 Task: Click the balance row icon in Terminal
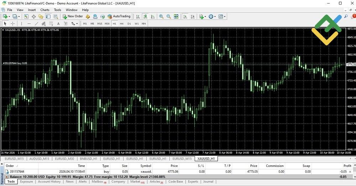point(6,177)
